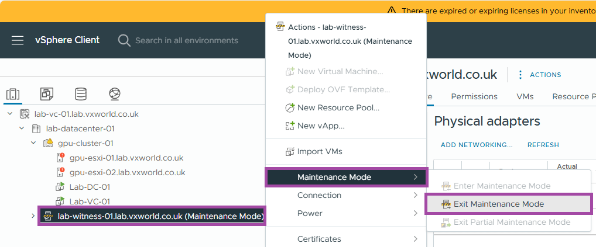Click the search magnifier icon
The height and width of the screenshot is (247, 596).
pyautogui.click(x=124, y=40)
